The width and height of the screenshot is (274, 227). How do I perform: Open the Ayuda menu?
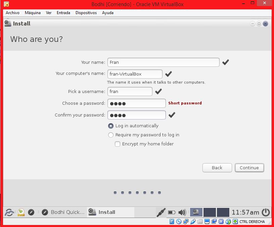(108, 13)
